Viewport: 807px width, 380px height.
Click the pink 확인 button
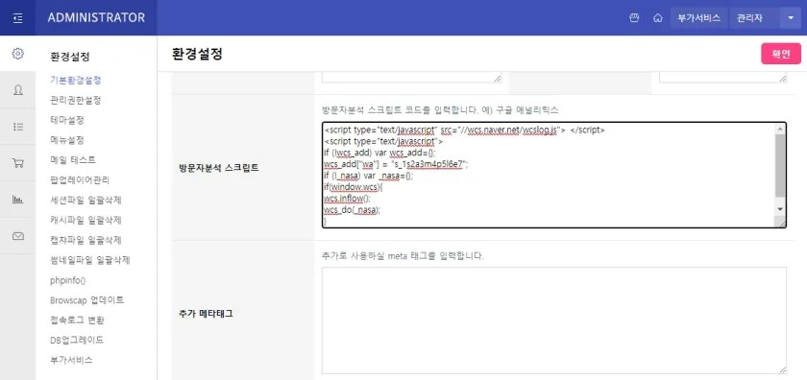click(x=781, y=54)
